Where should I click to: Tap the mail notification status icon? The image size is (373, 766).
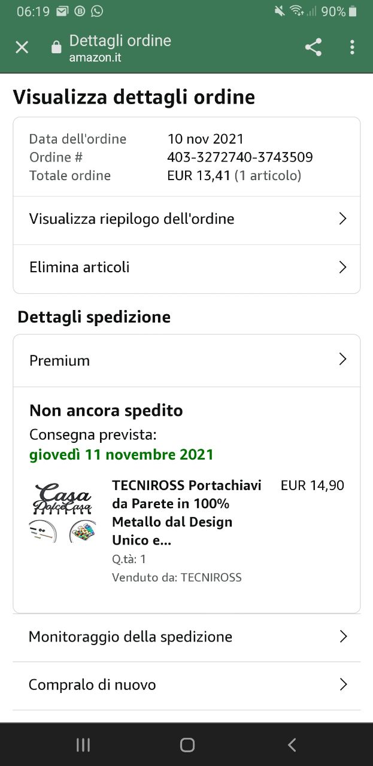(62, 11)
